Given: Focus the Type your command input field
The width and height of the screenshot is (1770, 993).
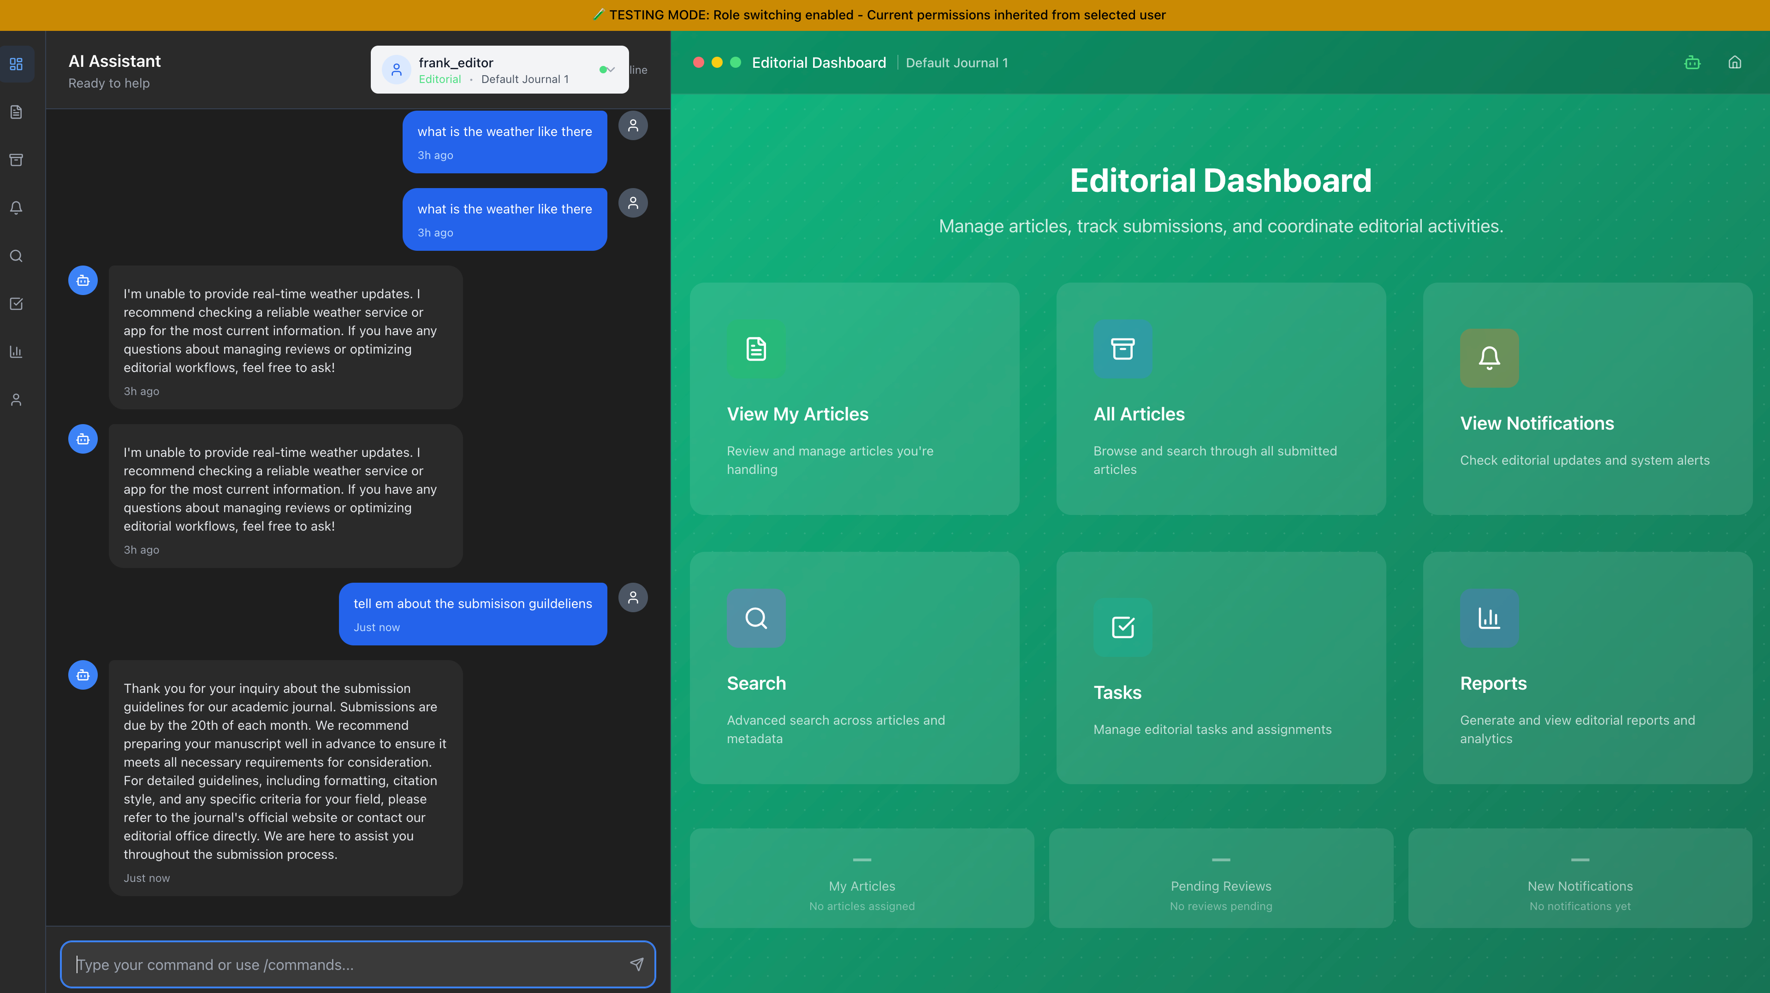Looking at the screenshot, I should [357, 964].
